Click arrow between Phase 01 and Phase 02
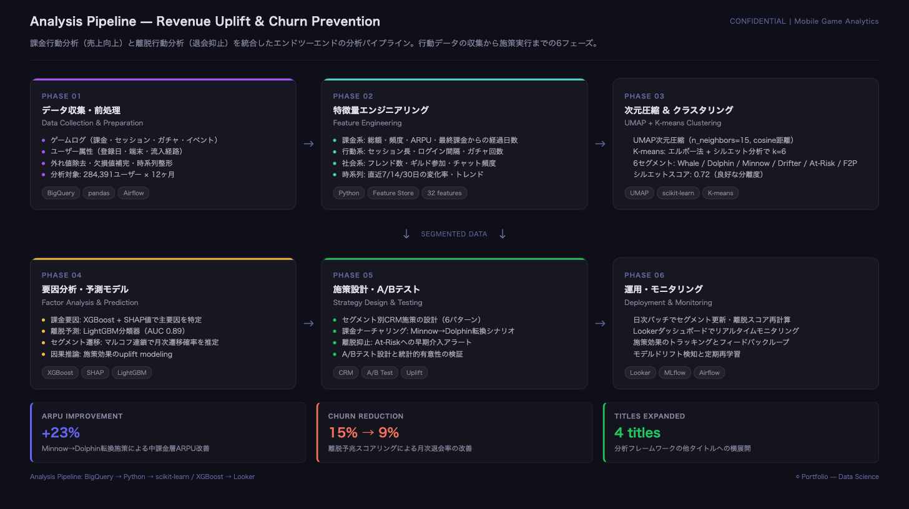The image size is (909, 509). coord(308,144)
